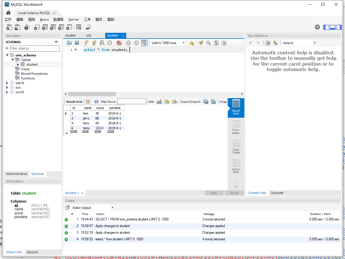
Task: Create a new view icon
Action: pyautogui.click(x=53, y=27)
